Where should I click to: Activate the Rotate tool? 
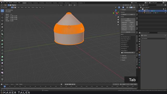coord(2,21)
